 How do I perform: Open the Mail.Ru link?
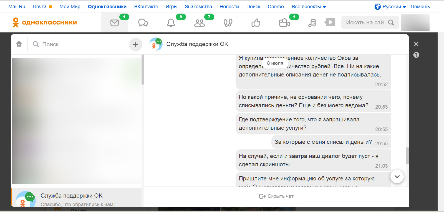[x=17, y=7]
